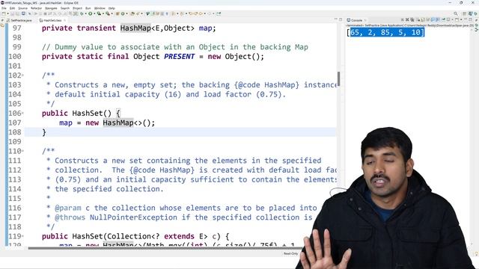
Task: Collapse the Javadoc fold at line 110
Action: [22, 151]
